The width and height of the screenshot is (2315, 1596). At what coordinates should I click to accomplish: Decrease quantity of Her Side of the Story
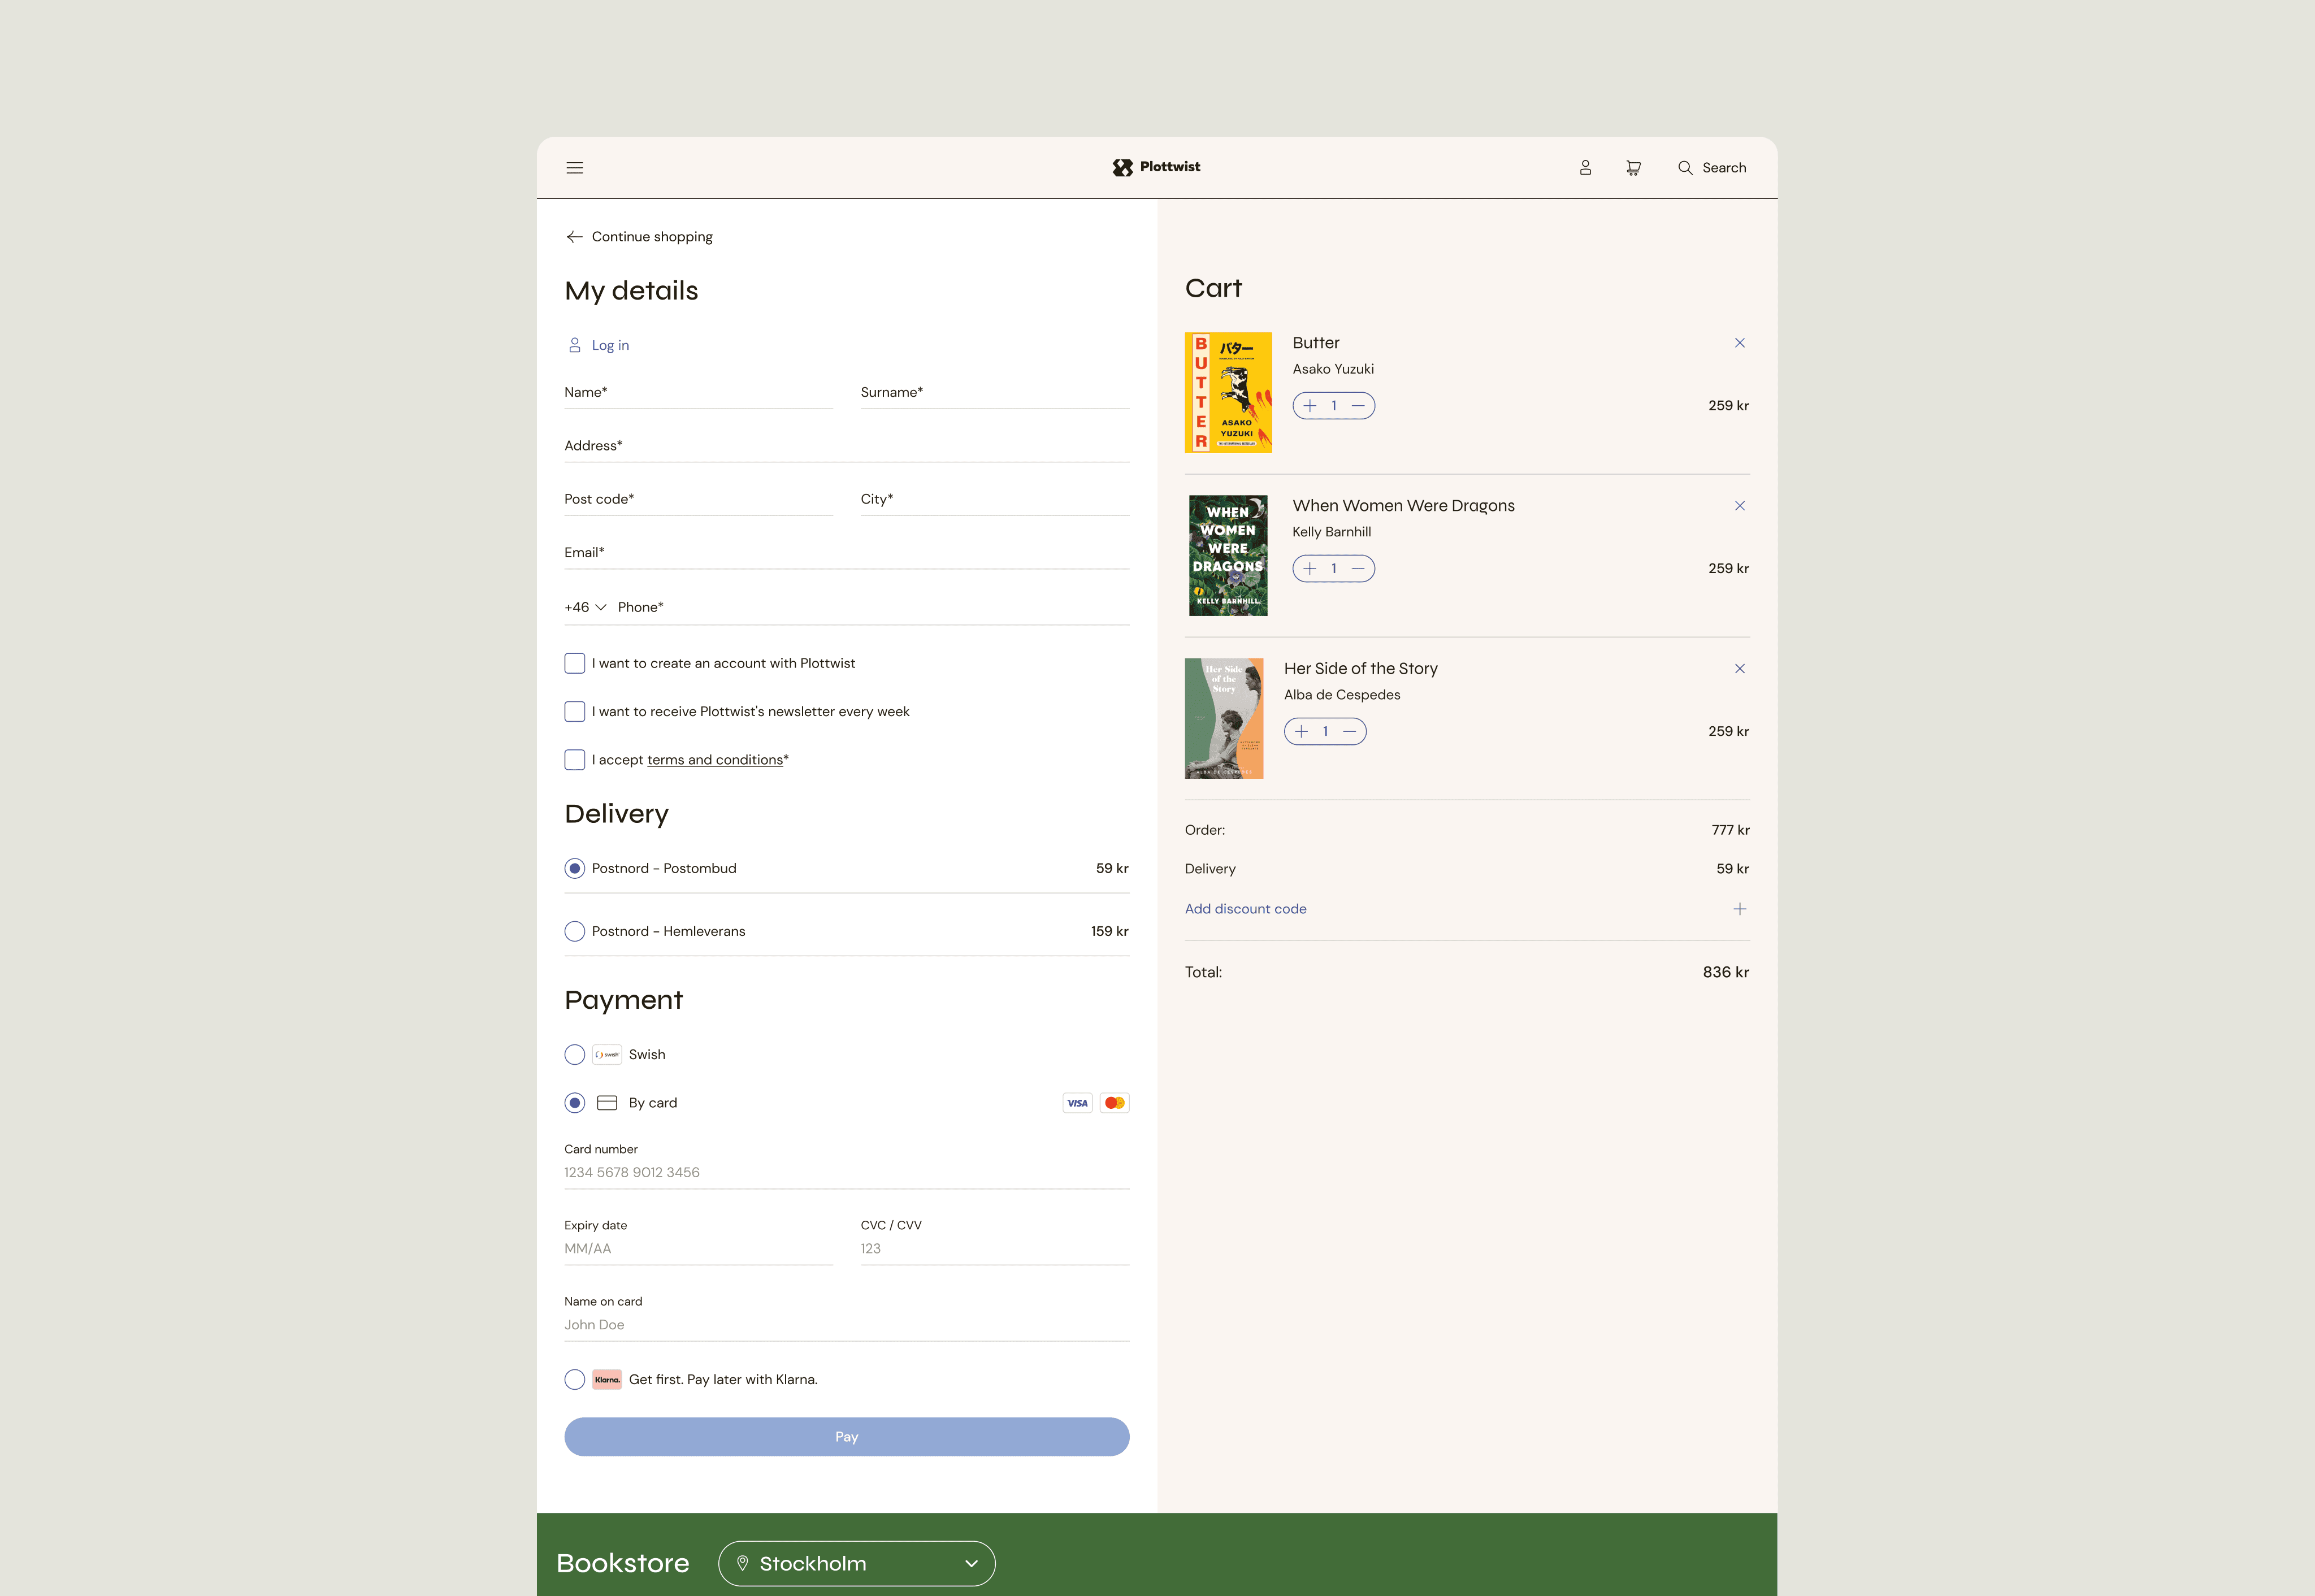[1349, 732]
